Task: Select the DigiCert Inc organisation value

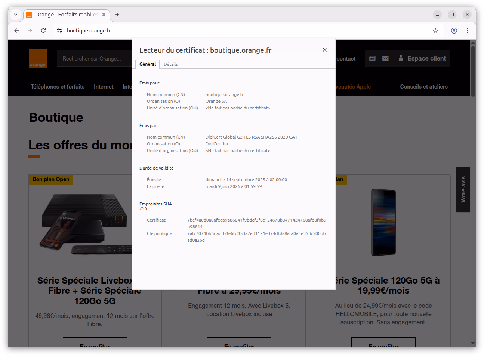Action: click(x=217, y=144)
